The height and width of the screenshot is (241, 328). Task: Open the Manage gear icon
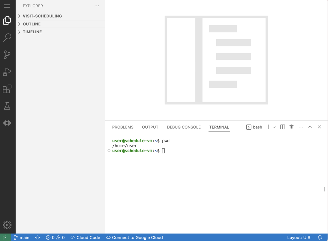click(x=7, y=225)
